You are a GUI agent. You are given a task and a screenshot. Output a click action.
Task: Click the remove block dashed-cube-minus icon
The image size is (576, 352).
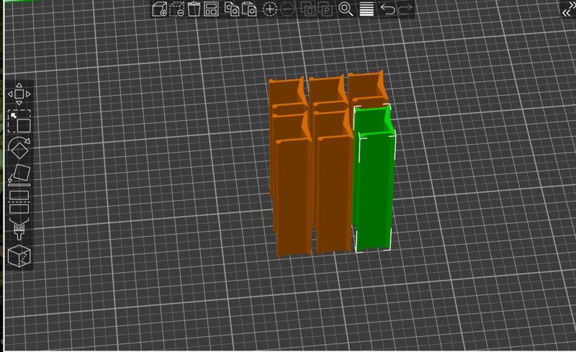[x=176, y=9]
